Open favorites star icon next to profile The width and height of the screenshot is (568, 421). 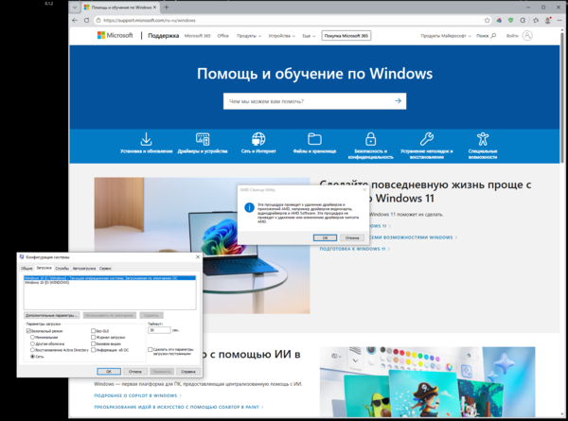coord(536,20)
